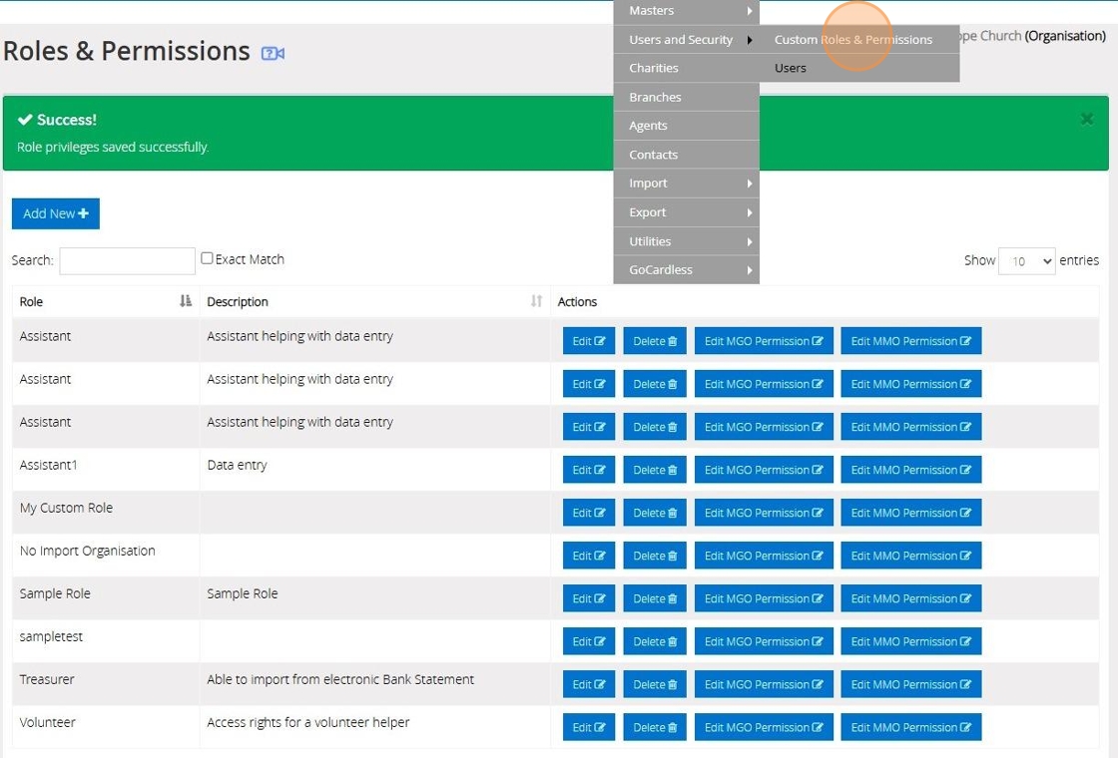Sort the table by the Description column
The image size is (1118, 758).
click(x=375, y=301)
